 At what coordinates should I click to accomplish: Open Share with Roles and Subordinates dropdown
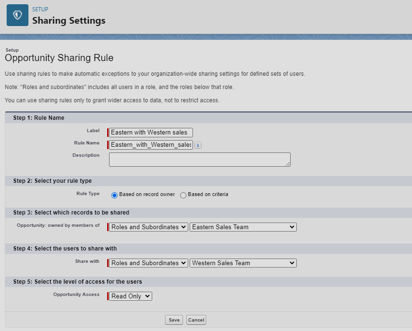click(x=148, y=263)
